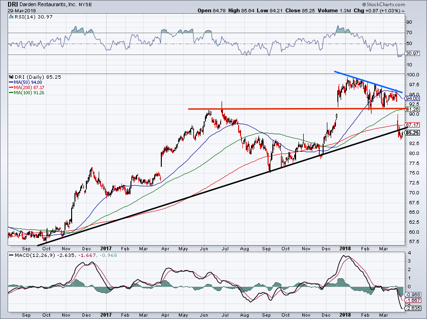
Task: Click the MA(100) green legend entry
Action: pyautogui.click(x=27, y=93)
